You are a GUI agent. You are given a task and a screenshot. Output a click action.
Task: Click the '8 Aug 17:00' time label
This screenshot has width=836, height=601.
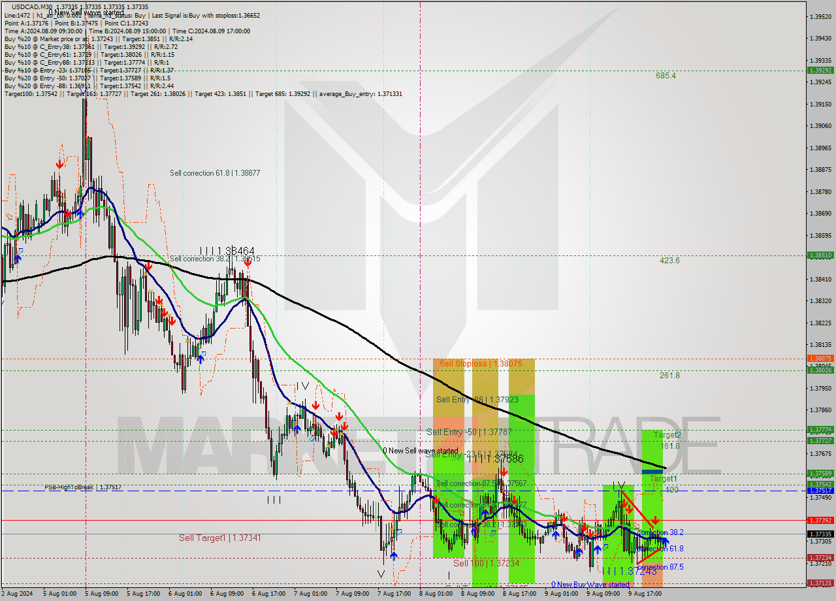coord(521,594)
